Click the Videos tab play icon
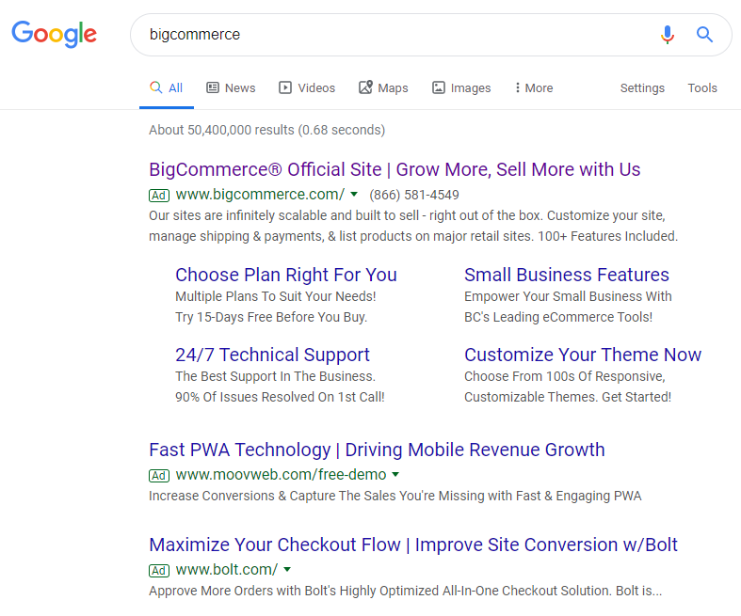 (285, 87)
